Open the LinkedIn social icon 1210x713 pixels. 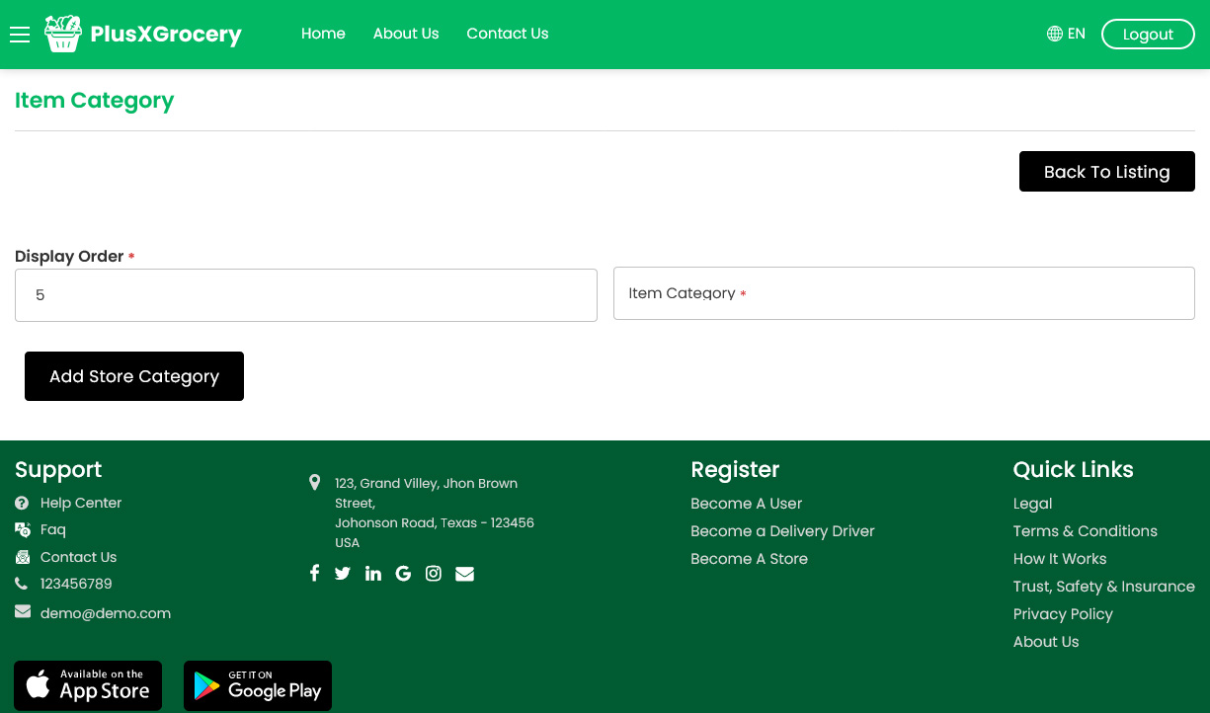point(373,573)
